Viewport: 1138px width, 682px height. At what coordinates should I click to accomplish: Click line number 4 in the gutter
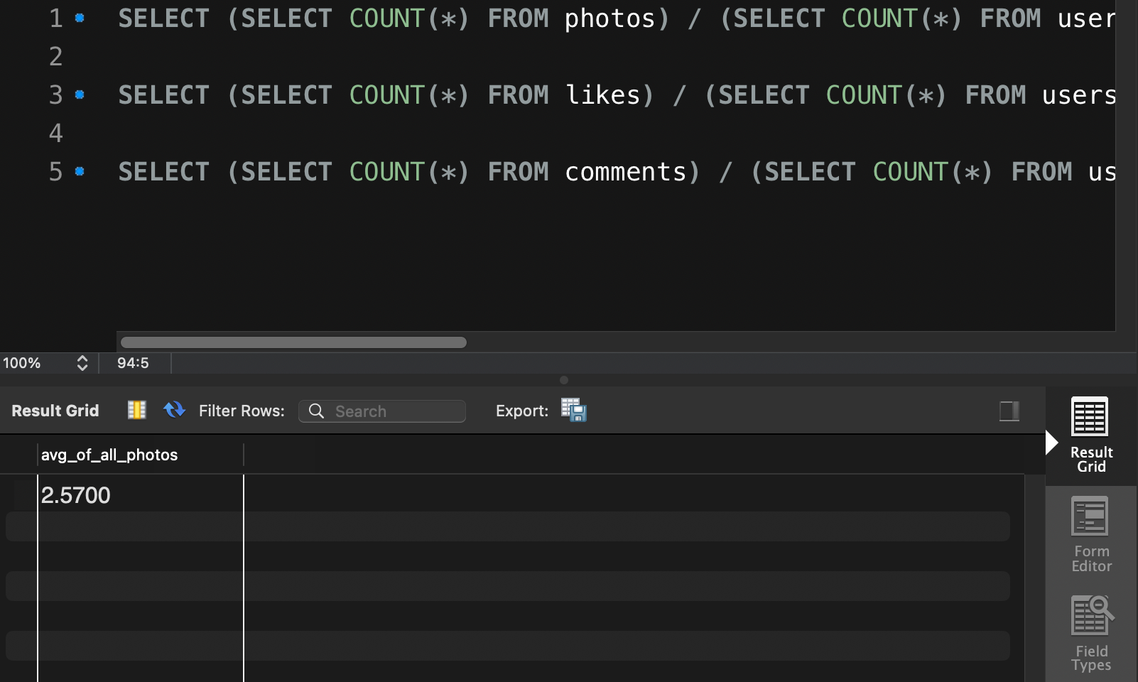(x=56, y=134)
